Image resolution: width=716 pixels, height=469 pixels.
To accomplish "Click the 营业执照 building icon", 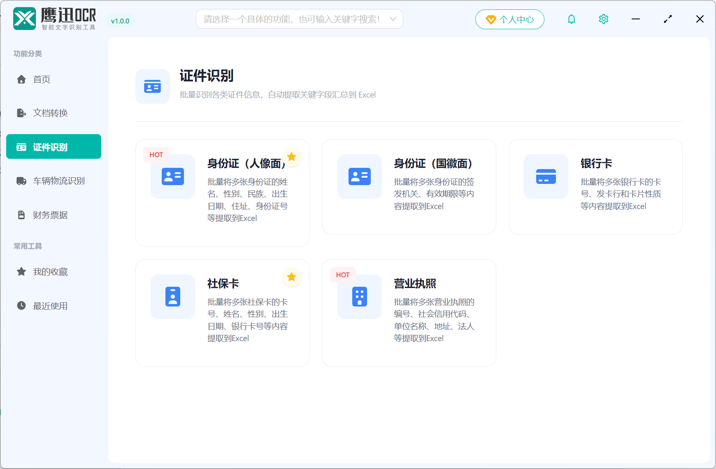I will pos(359,297).
